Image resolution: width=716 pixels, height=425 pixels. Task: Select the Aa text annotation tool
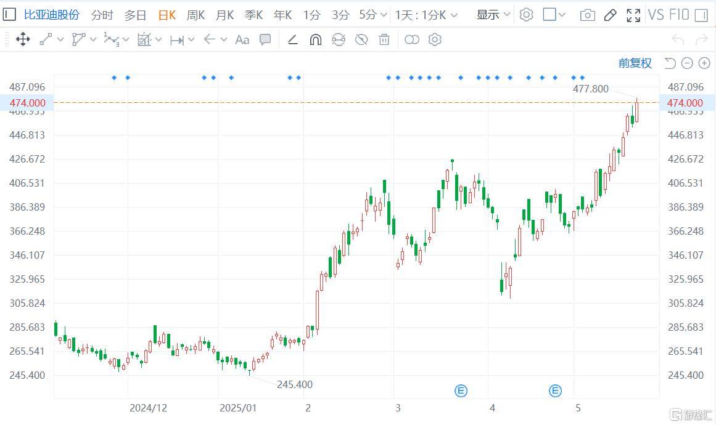tap(242, 40)
